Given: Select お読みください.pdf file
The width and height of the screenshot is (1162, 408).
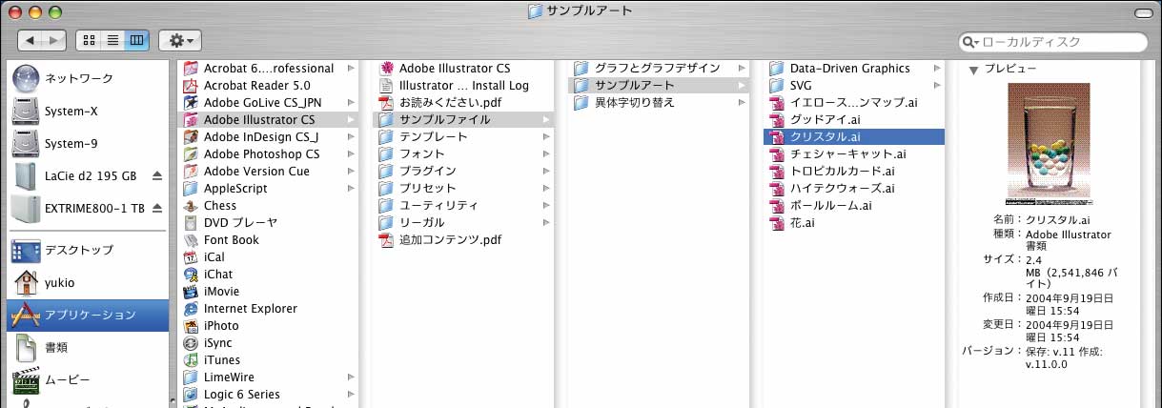Looking at the screenshot, I should pos(463,103).
